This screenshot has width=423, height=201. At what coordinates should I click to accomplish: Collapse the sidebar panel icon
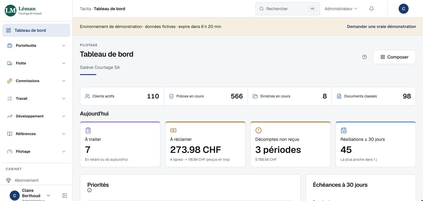[65, 196]
